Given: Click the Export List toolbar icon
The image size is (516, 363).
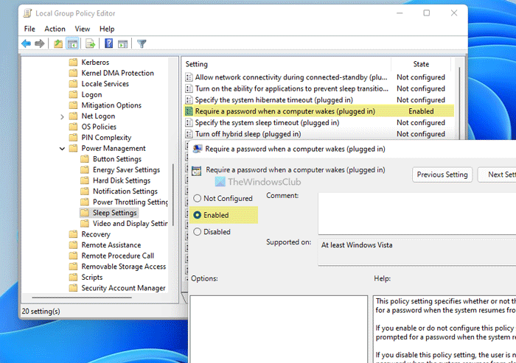Looking at the screenshot, I should click(90, 43).
